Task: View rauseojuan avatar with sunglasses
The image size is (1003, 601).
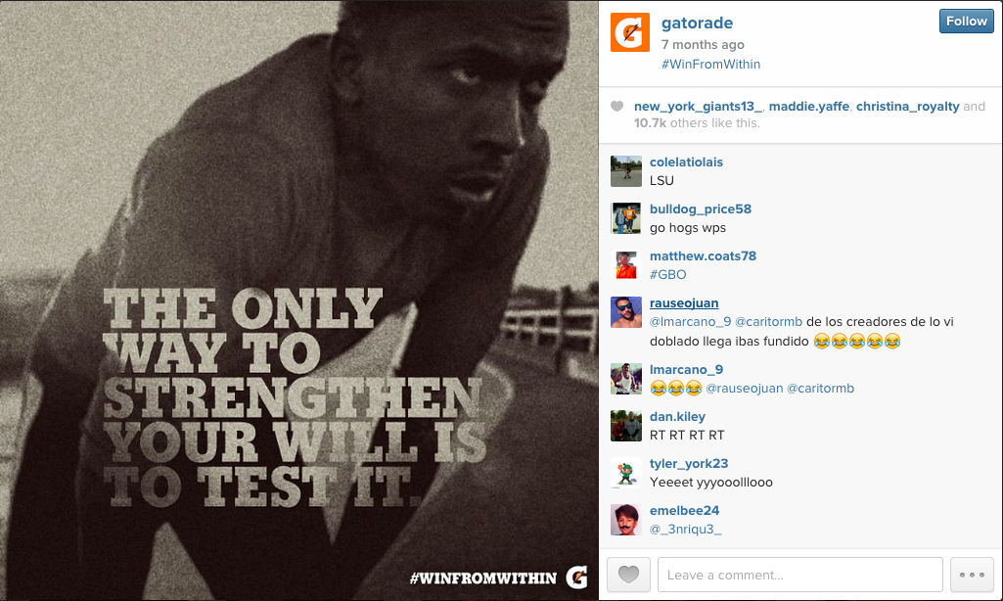Action: pos(625,312)
